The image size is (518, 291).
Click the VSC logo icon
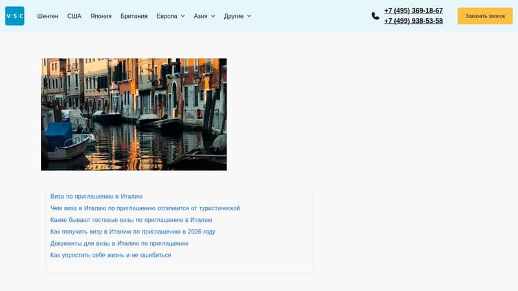click(x=14, y=16)
